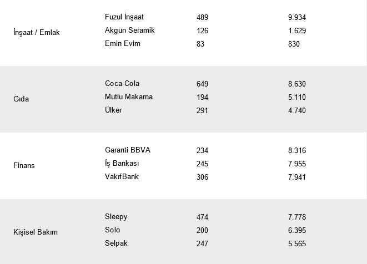Click the 8.316 value for Garanti BBVA

(x=298, y=150)
